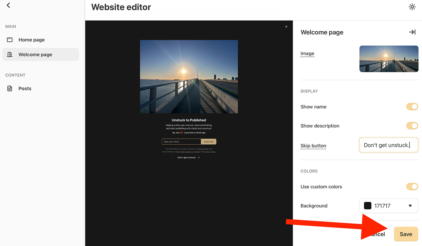
Task: Click "Unstuck to Published" title in preview
Action: 189,120
